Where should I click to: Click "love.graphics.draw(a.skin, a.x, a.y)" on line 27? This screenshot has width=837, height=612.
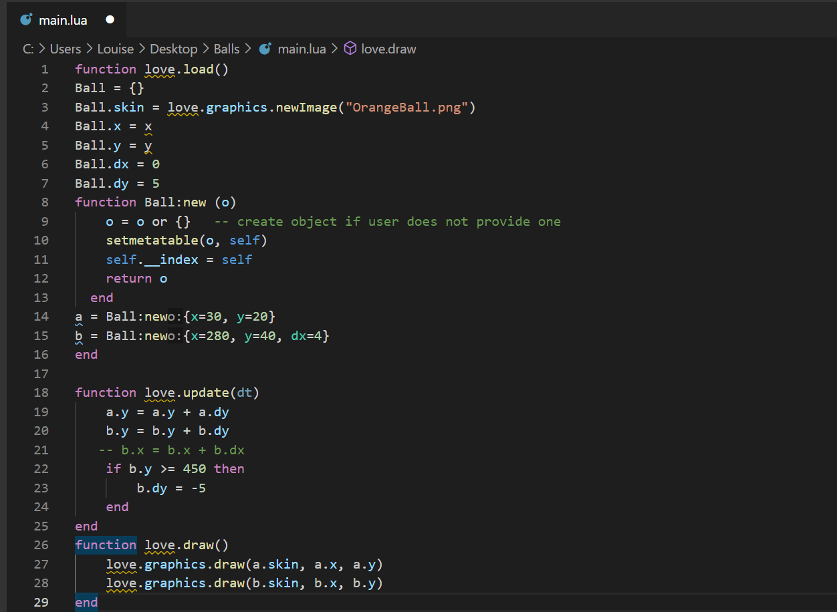[245, 564]
